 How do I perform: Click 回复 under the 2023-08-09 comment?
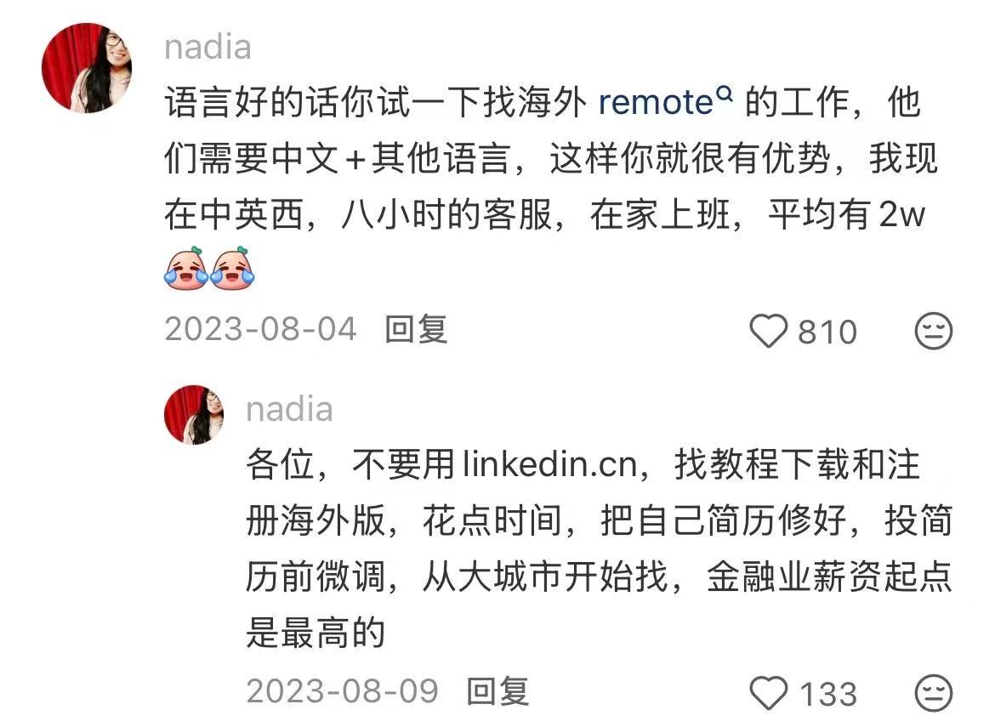click(x=497, y=691)
